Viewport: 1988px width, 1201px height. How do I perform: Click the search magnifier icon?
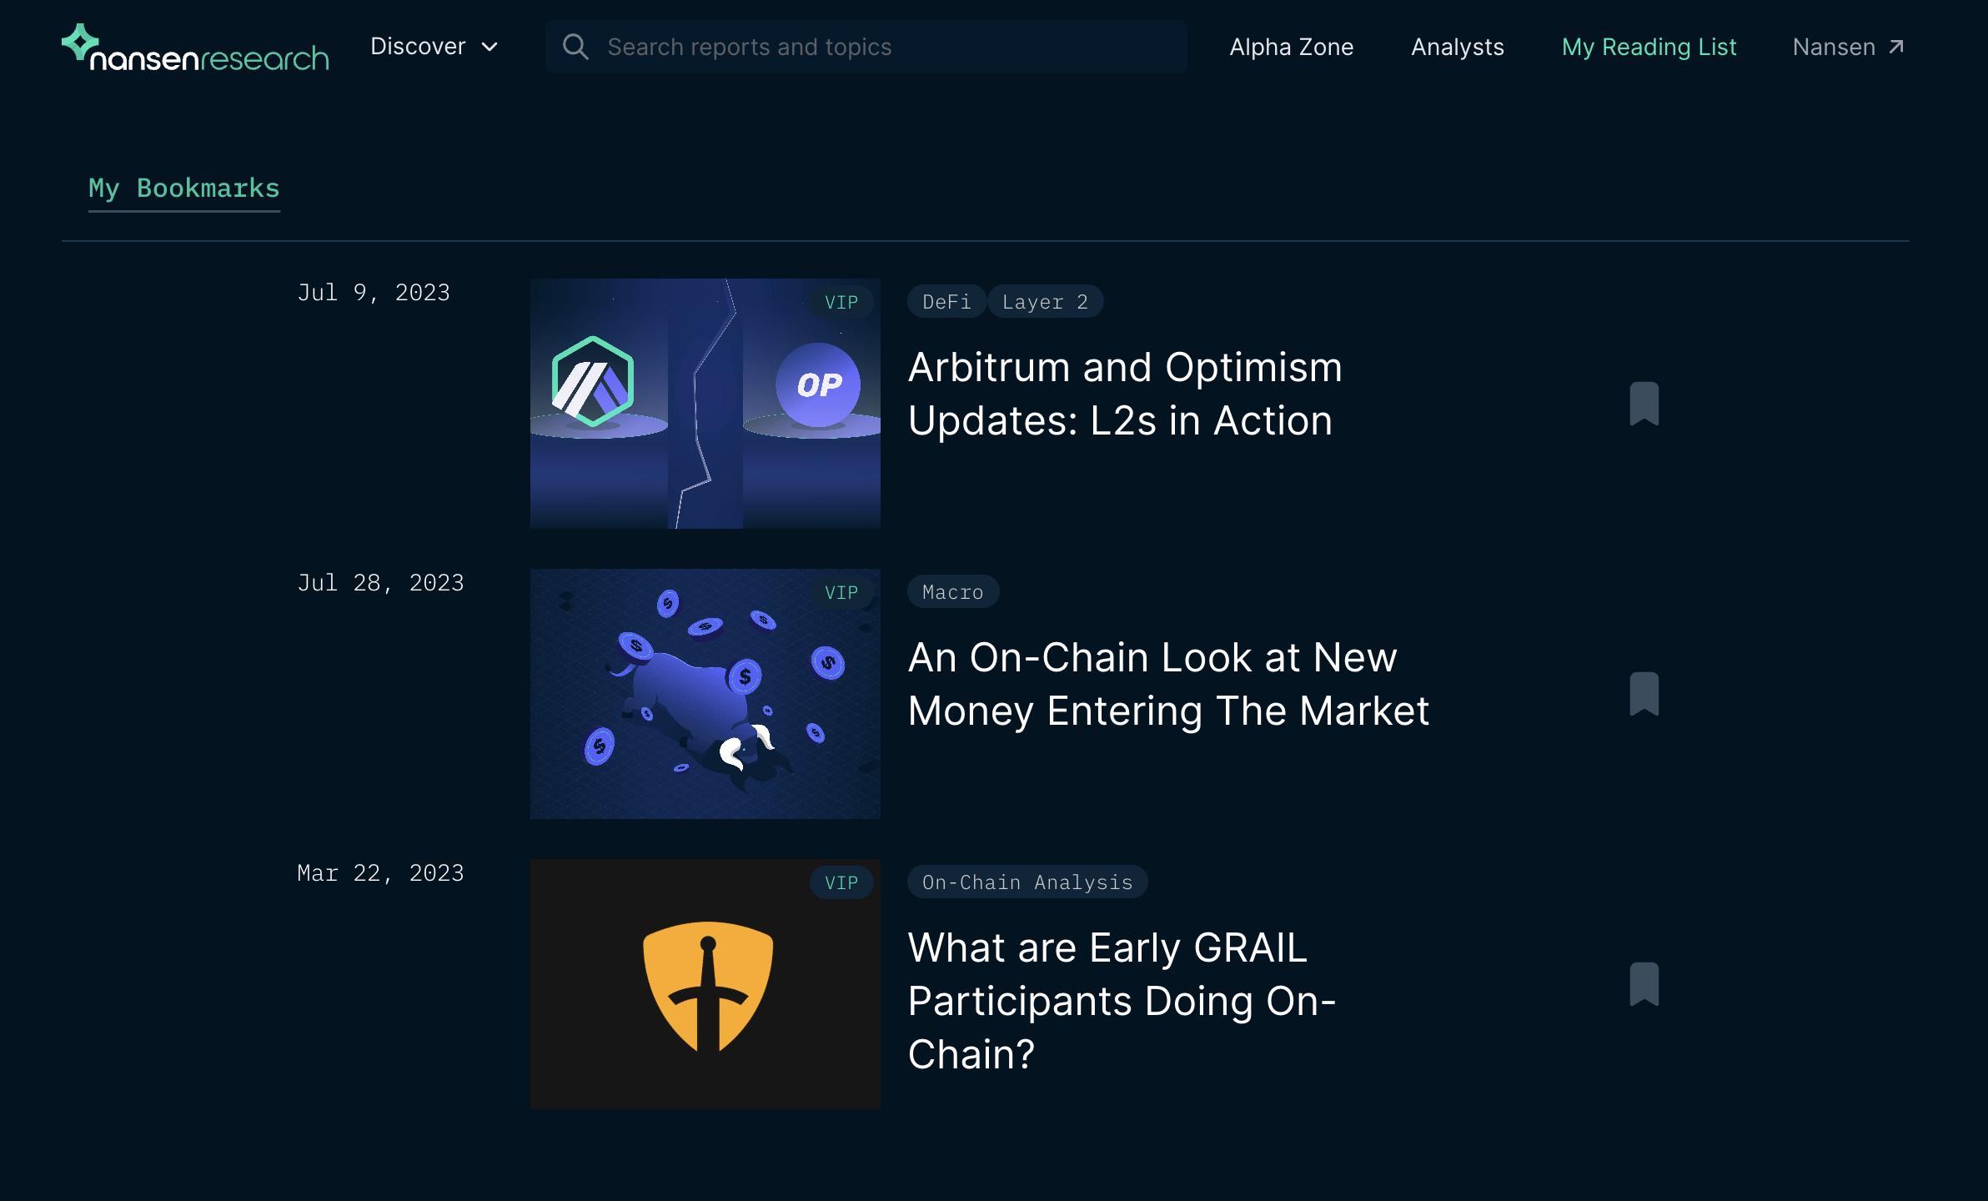tap(575, 47)
